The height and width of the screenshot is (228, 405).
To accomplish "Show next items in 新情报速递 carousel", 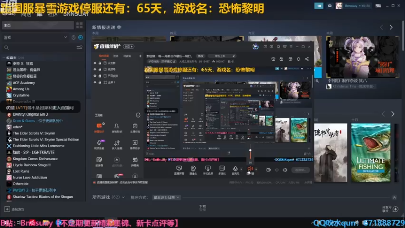I will pos(391,27).
